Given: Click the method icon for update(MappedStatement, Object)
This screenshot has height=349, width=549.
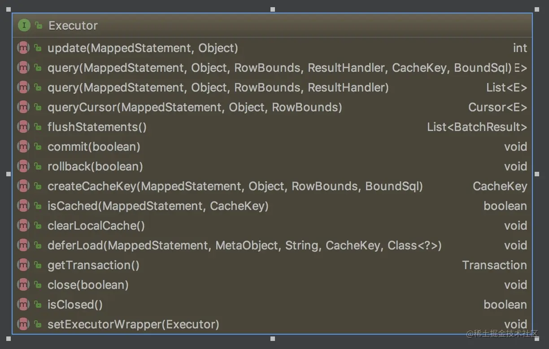Looking at the screenshot, I should click(23, 48).
